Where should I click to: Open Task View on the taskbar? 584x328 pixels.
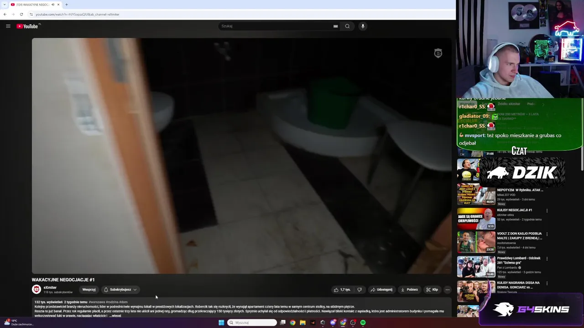pos(283,323)
